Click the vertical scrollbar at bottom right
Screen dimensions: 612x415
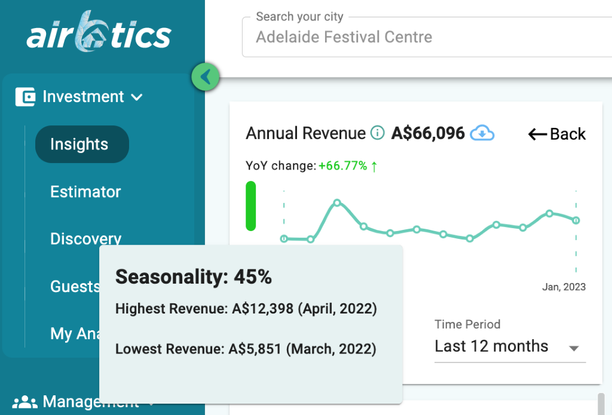click(x=601, y=404)
